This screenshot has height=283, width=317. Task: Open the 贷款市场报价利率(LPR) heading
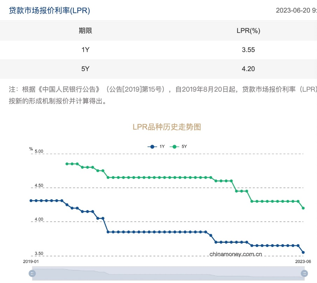[49, 11]
